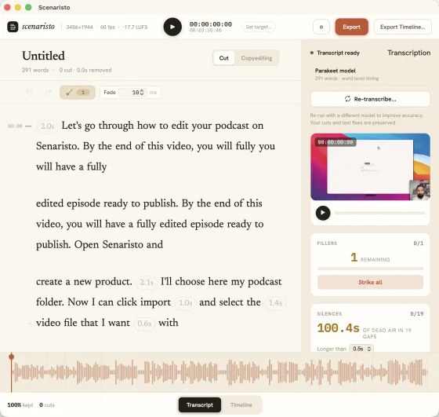Click the 1.4s silence chip
This screenshot has height=417, width=439.
(x=275, y=303)
